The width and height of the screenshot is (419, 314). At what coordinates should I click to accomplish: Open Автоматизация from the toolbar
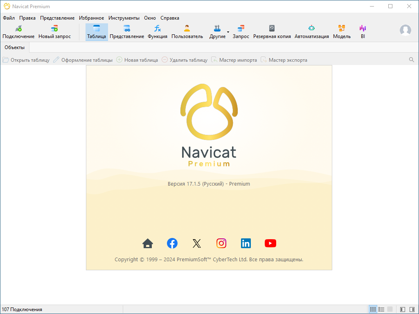(x=311, y=32)
